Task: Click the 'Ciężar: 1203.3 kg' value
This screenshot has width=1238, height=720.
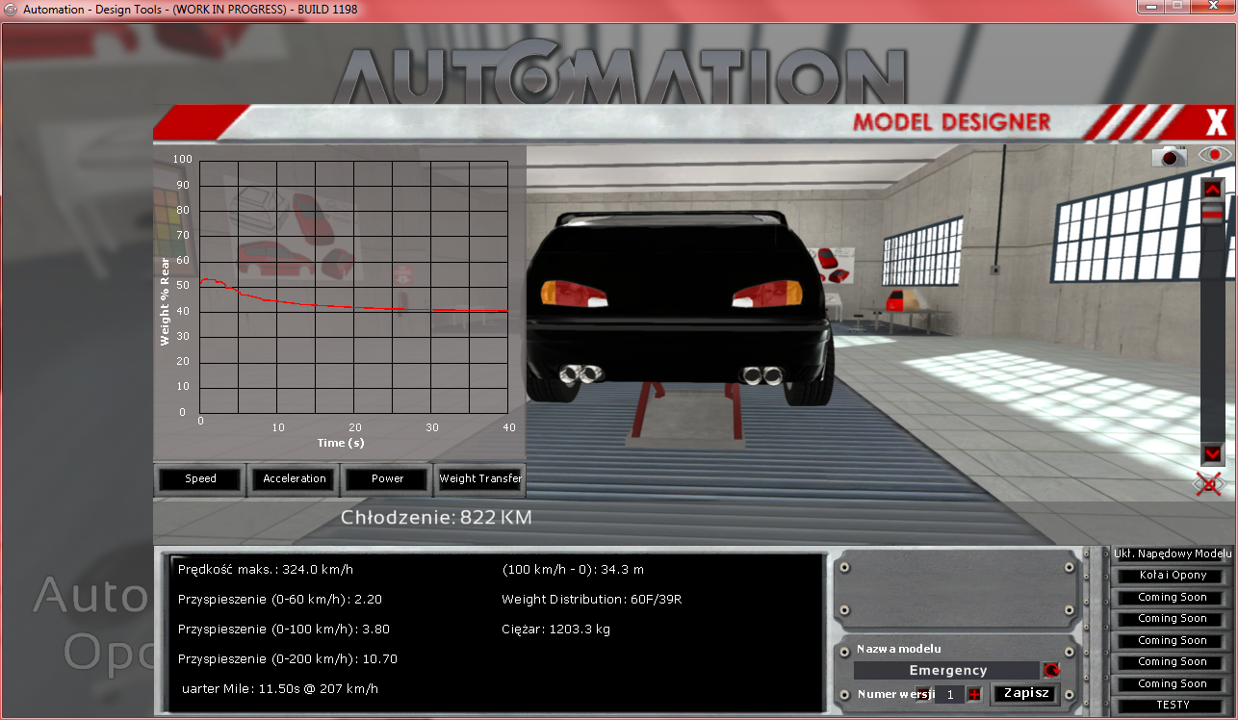Action: [555, 629]
